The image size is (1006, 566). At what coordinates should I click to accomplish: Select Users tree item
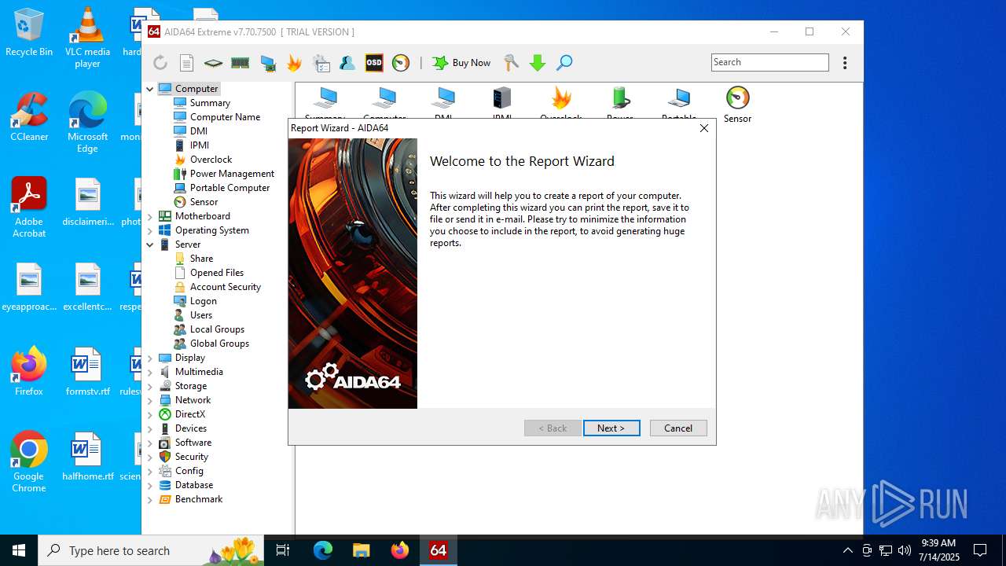click(201, 315)
